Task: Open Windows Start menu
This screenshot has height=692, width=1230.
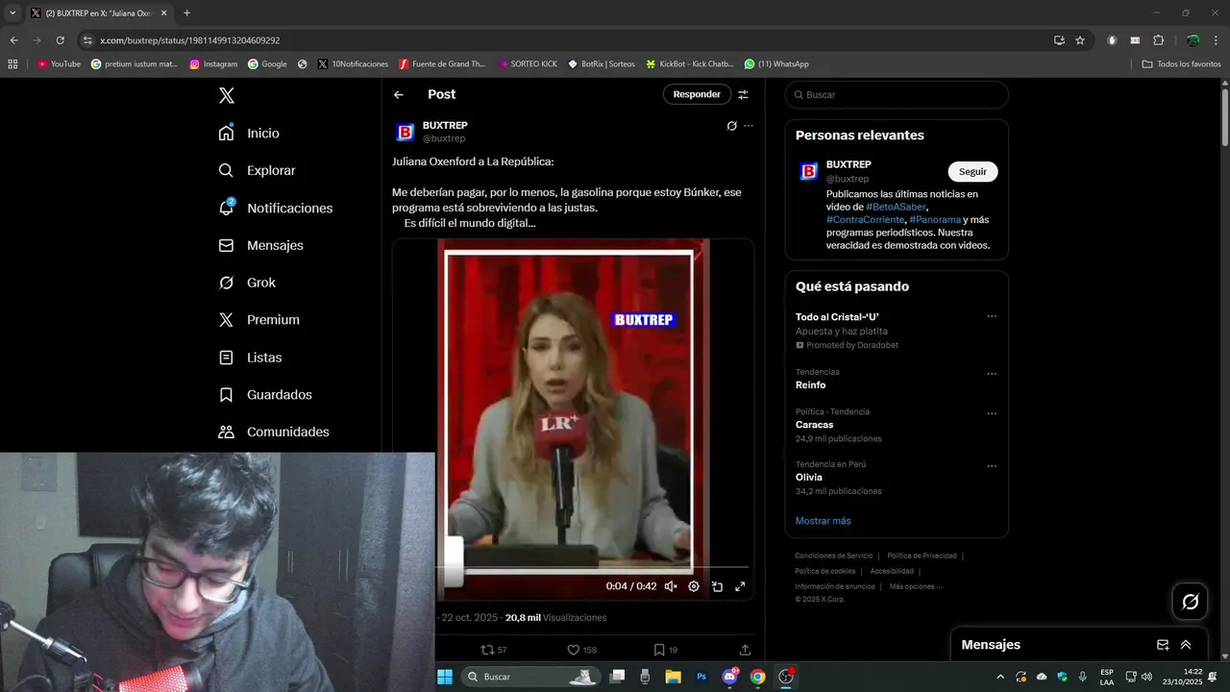Action: [445, 677]
